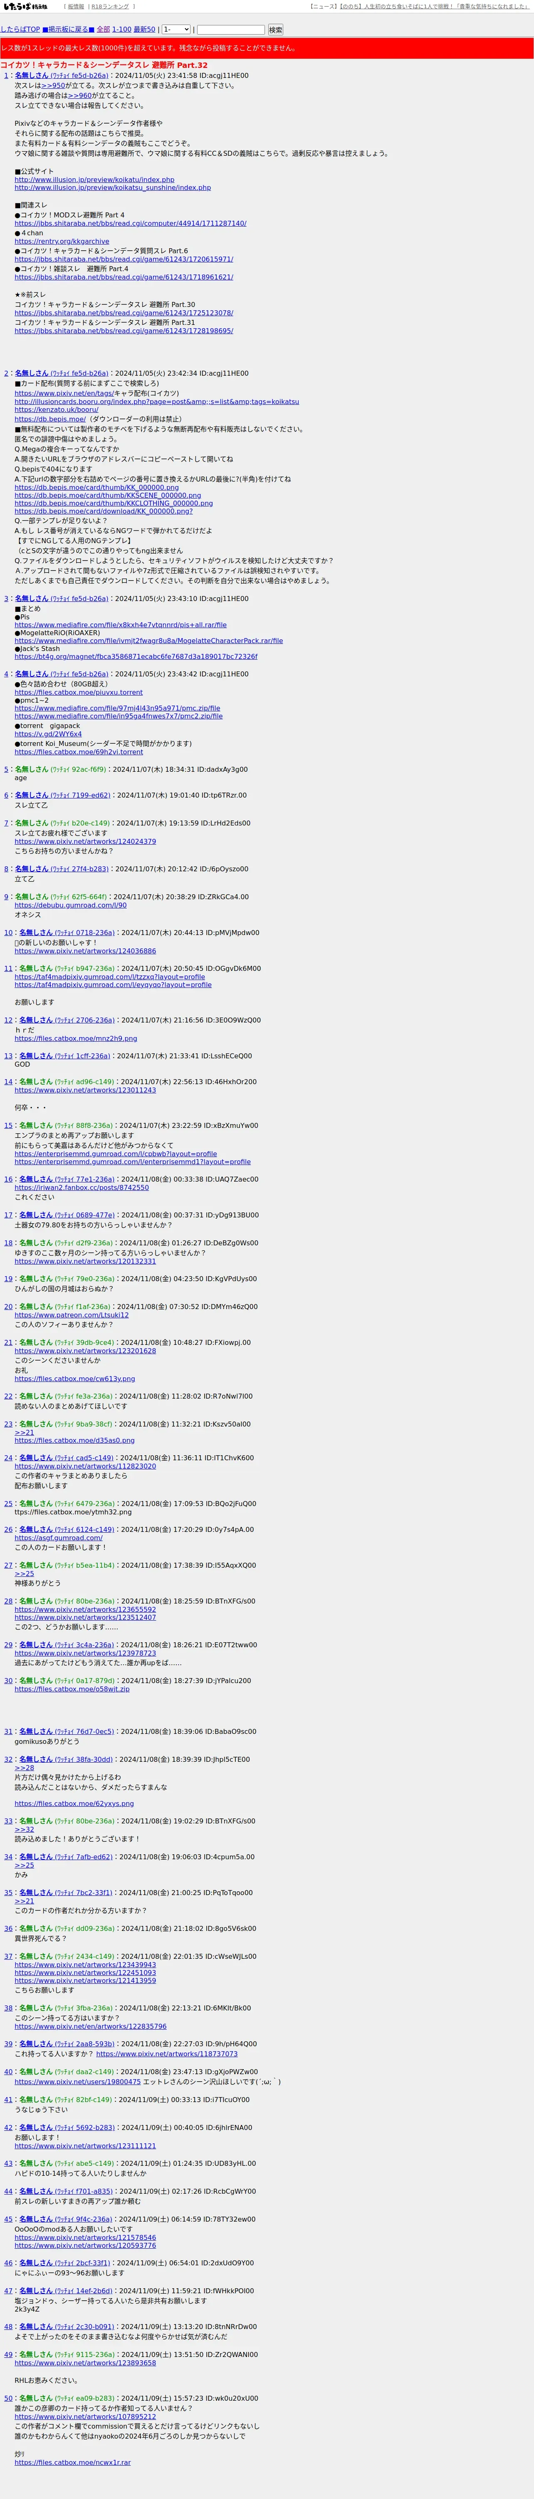This screenshot has height=2499, width=534.
Task: Open the >>28 anchor in post 32
Action: [24, 1768]
